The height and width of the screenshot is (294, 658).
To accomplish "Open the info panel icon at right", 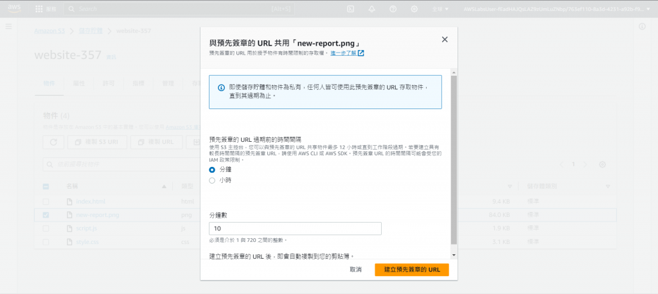I will pos(642,26).
